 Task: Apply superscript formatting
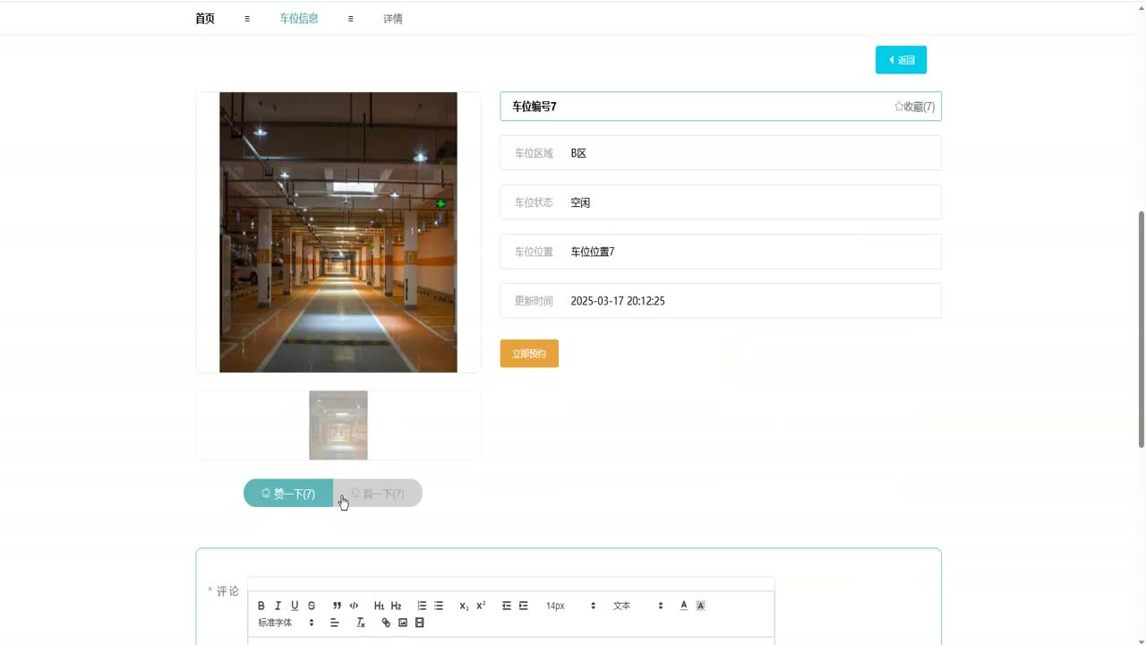[481, 606]
